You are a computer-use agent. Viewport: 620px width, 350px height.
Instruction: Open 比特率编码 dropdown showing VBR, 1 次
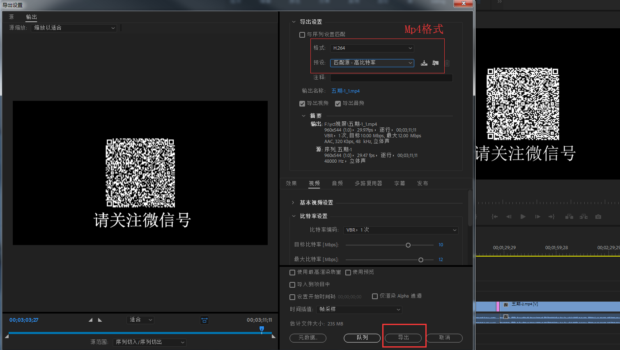(x=401, y=230)
